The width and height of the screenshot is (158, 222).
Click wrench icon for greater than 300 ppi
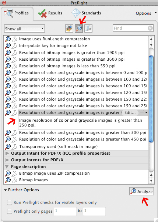point(14,133)
